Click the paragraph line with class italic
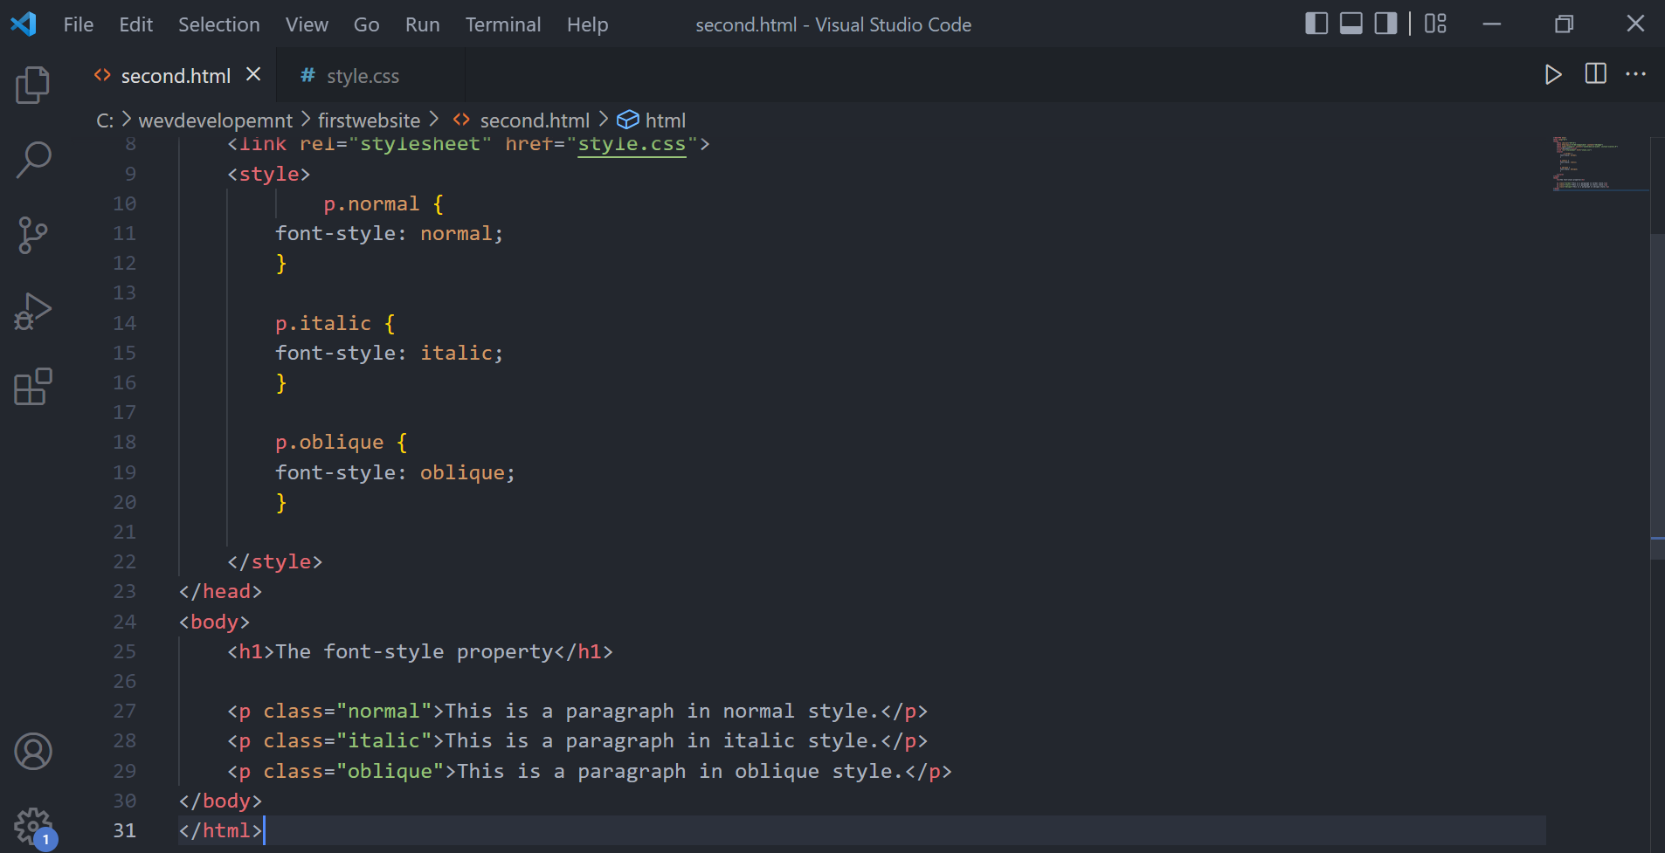The image size is (1665, 853). click(x=577, y=740)
